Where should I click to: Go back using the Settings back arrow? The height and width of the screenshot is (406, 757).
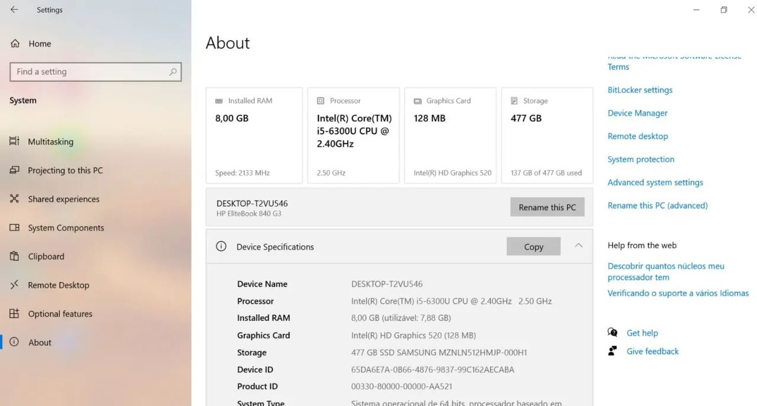(x=14, y=9)
